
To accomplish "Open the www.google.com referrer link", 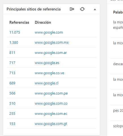I will (x=49, y=32).
